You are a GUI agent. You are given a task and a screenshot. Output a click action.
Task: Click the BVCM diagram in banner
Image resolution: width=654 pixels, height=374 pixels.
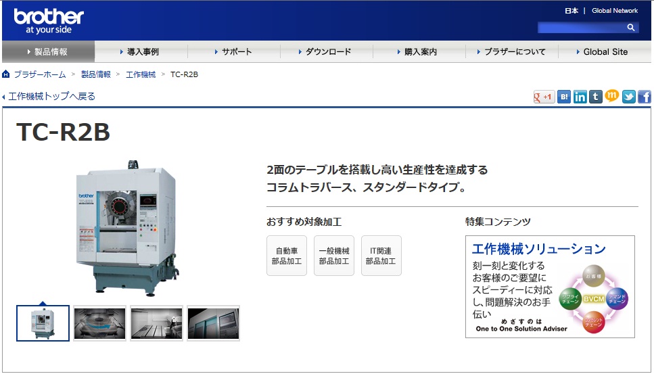point(594,299)
